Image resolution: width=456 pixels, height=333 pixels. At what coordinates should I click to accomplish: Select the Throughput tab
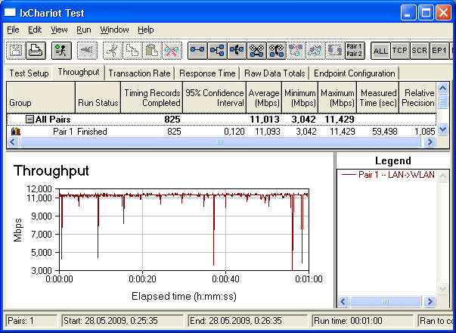(79, 72)
